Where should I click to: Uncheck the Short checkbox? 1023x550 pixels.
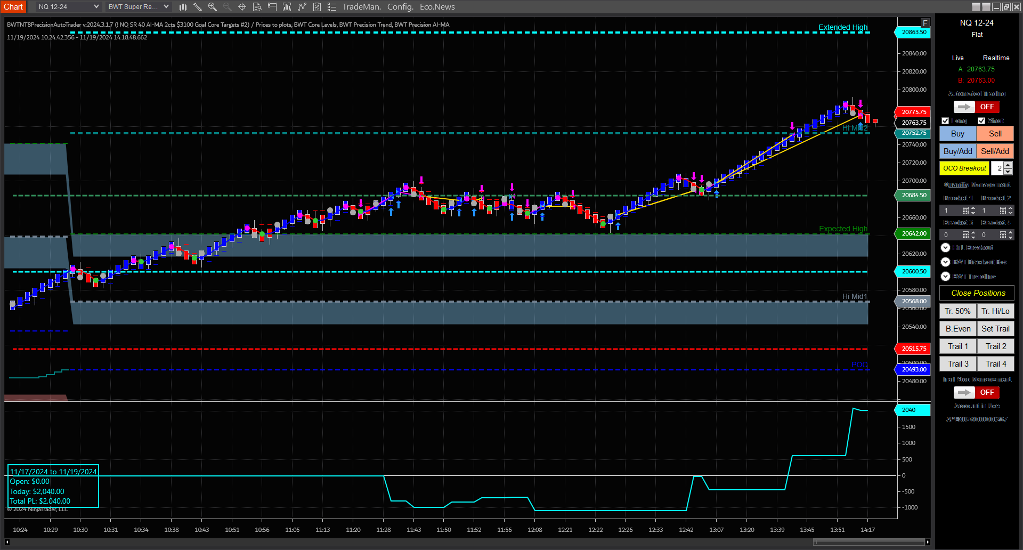click(x=981, y=121)
